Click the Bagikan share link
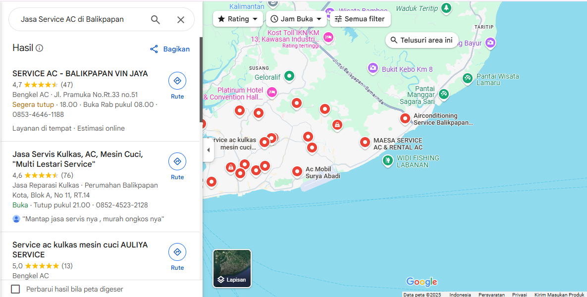 pyautogui.click(x=170, y=49)
